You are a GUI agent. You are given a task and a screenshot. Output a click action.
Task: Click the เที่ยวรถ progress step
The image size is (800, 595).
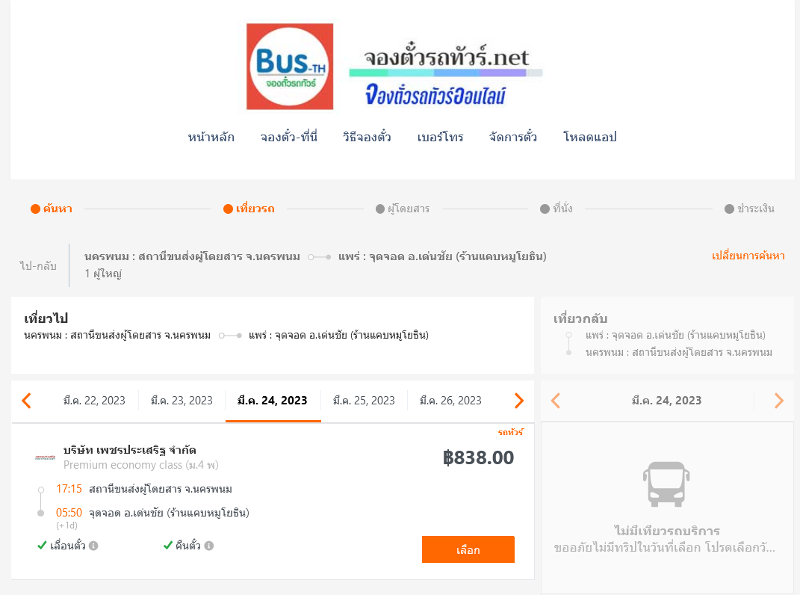tap(249, 209)
